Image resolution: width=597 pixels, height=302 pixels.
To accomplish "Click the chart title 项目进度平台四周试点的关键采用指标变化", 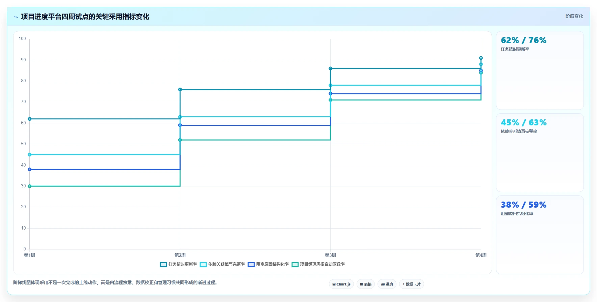I will coord(85,17).
